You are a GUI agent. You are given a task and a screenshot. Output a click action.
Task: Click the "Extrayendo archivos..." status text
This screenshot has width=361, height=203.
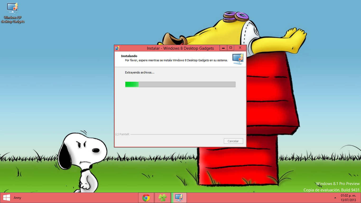click(140, 72)
